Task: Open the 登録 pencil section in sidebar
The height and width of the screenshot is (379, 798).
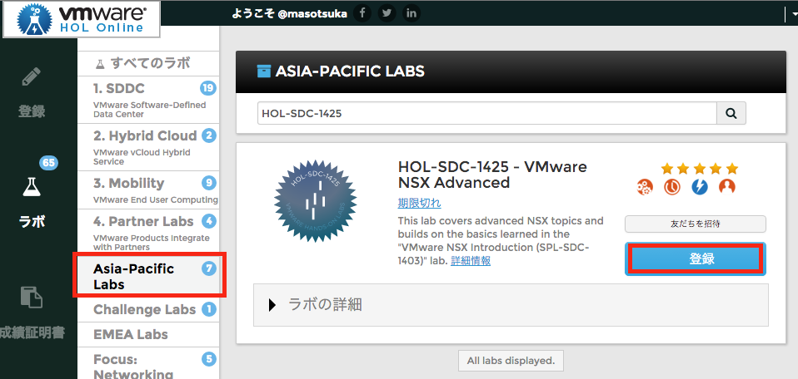Action: 32,93
